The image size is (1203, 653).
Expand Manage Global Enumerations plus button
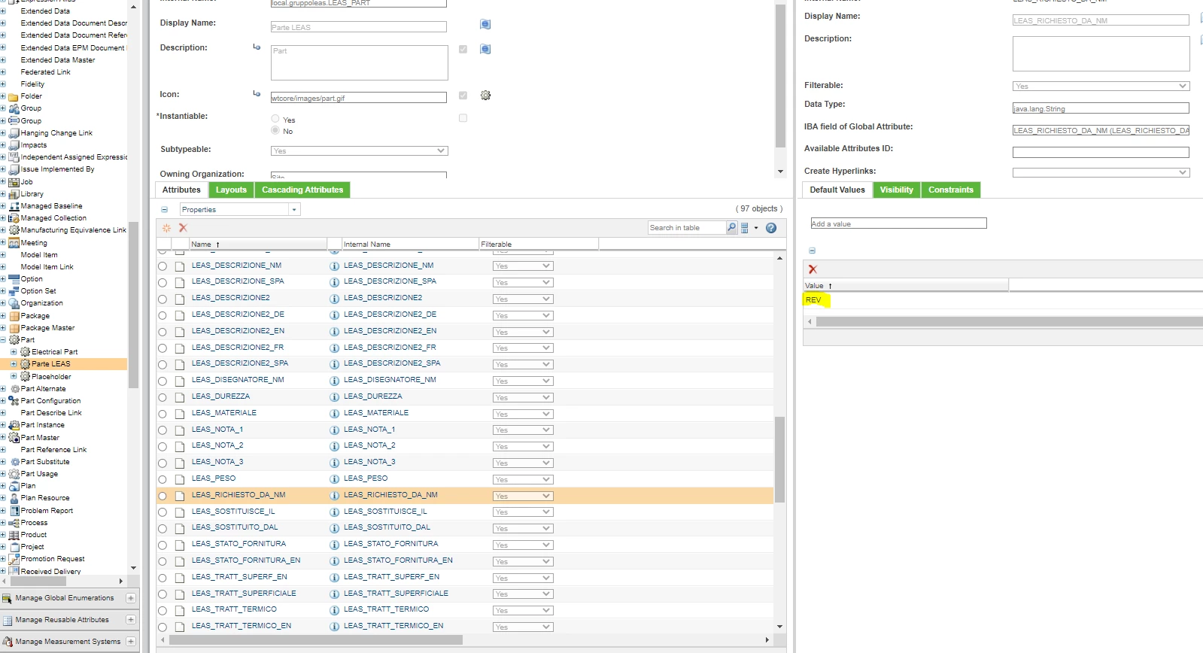[x=131, y=599]
